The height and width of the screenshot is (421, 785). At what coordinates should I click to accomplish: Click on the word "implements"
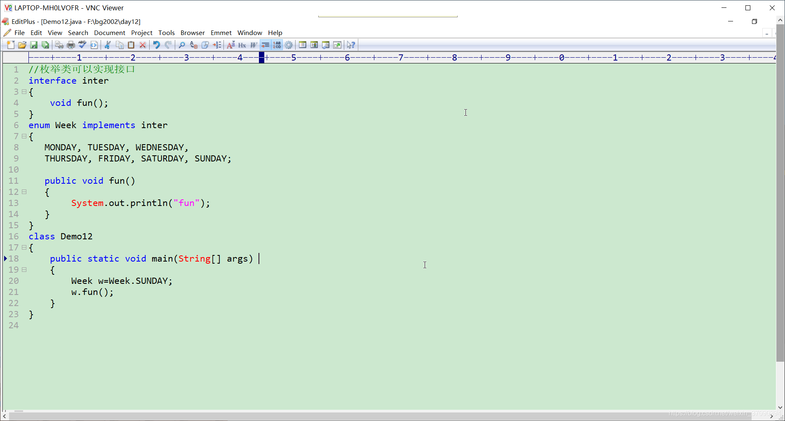(x=108, y=125)
